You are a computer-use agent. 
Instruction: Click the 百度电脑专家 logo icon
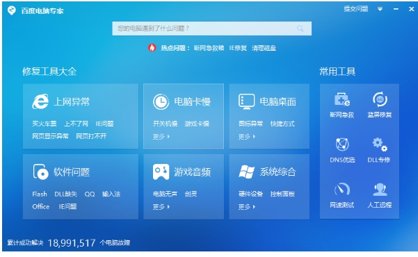[12, 10]
